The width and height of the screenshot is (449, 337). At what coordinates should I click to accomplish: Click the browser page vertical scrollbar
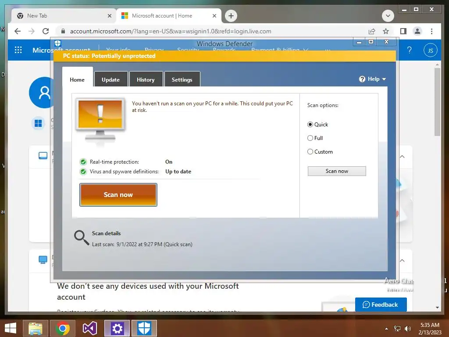[x=437, y=102]
